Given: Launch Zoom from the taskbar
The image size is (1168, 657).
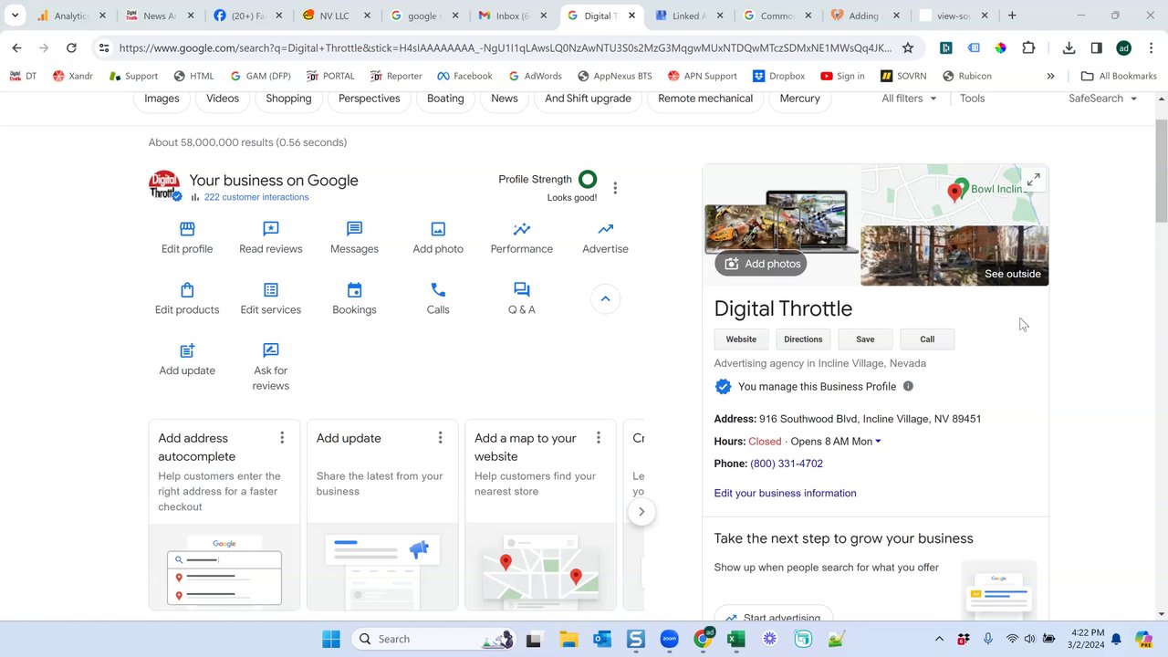Looking at the screenshot, I should pyautogui.click(x=669, y=639).
